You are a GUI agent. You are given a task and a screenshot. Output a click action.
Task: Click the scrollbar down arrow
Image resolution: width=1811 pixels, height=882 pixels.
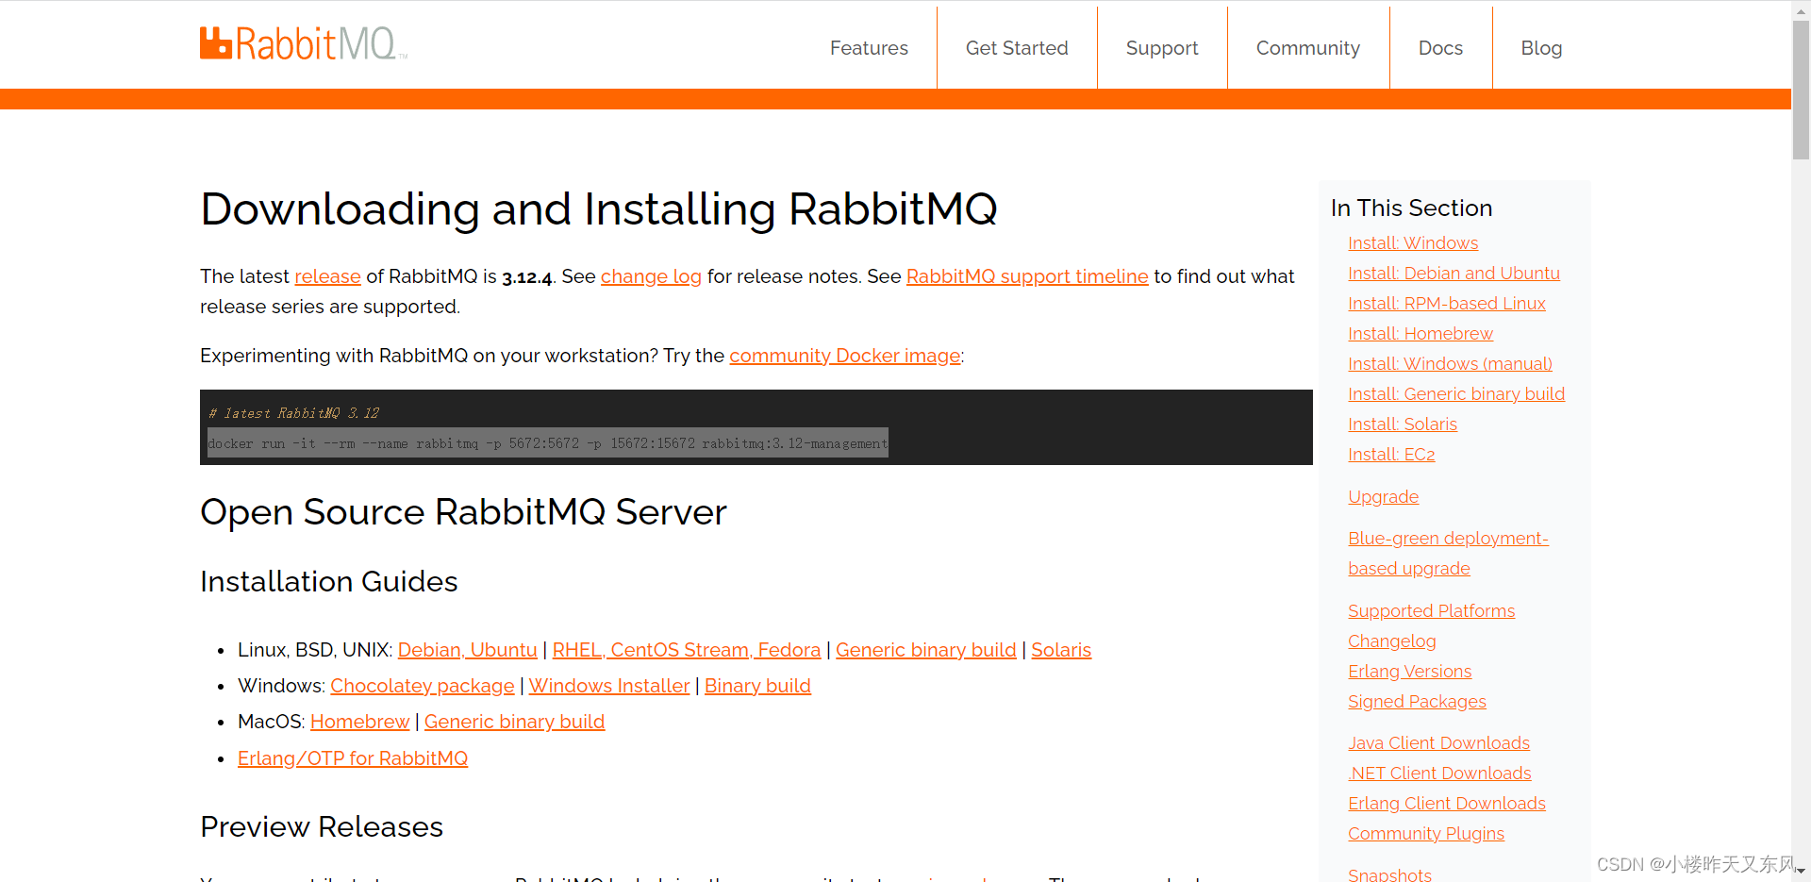(1801, 873)
